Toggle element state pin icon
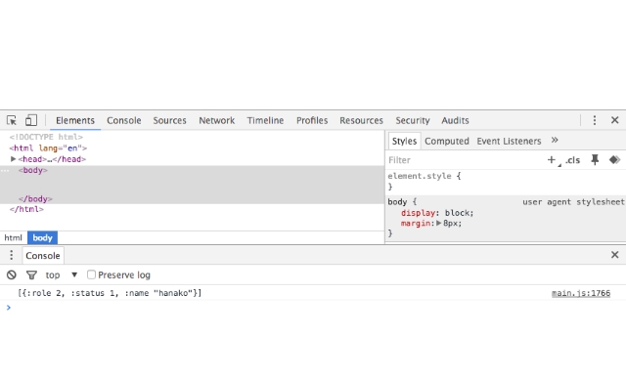Image resolution: width=626 pixels, height=379 pixels. 595,160
